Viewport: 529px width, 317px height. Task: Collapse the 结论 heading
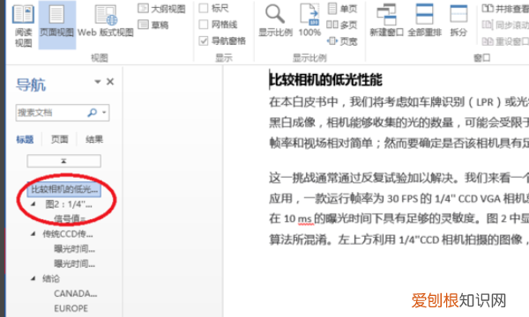click(x=34, y=278)
